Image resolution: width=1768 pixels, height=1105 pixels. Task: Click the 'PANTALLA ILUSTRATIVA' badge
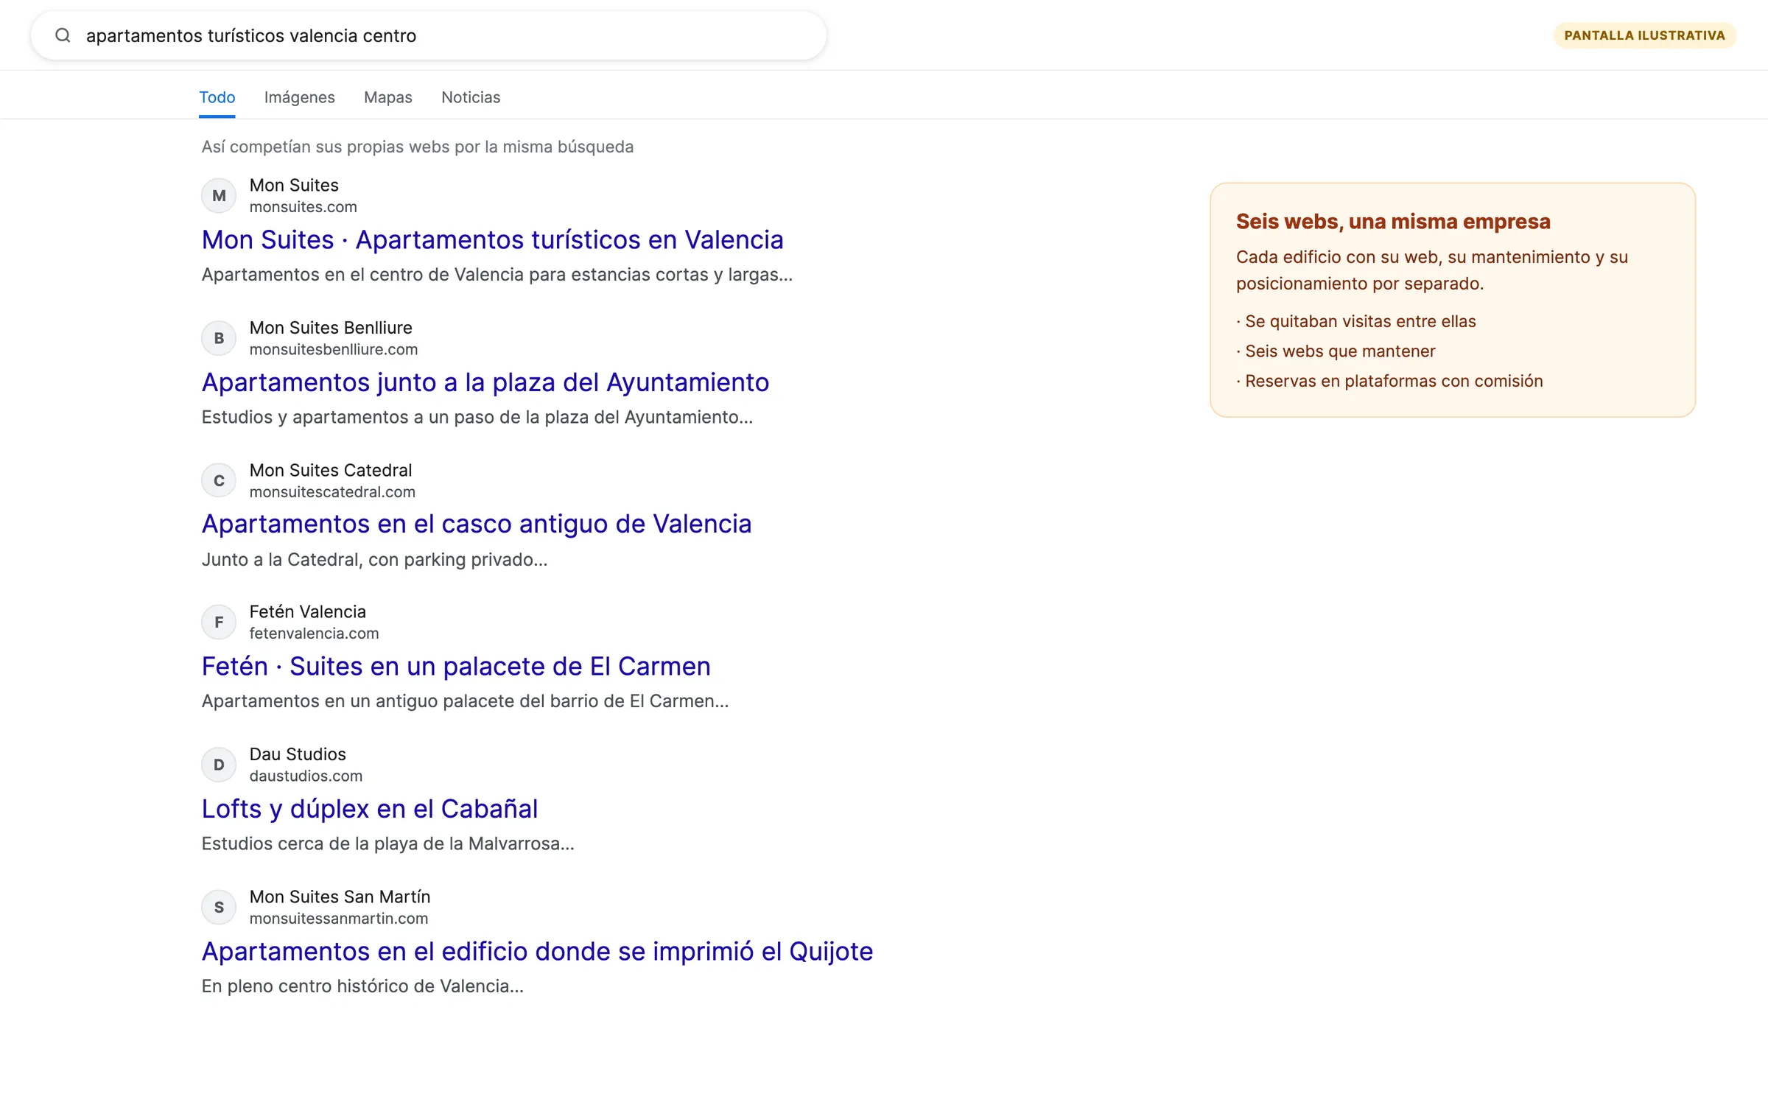coord(1644,35)
